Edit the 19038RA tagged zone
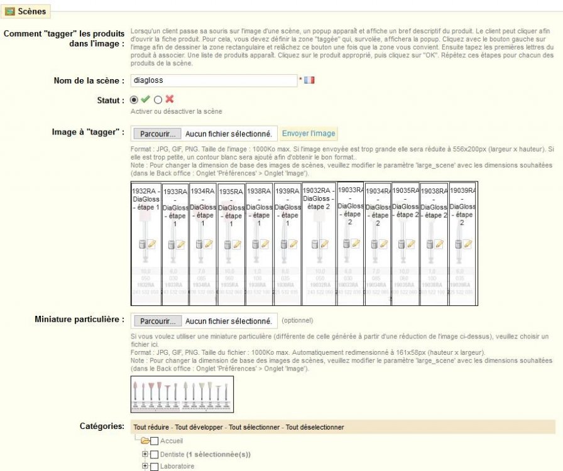563x471 pixels. click(439, 244)
